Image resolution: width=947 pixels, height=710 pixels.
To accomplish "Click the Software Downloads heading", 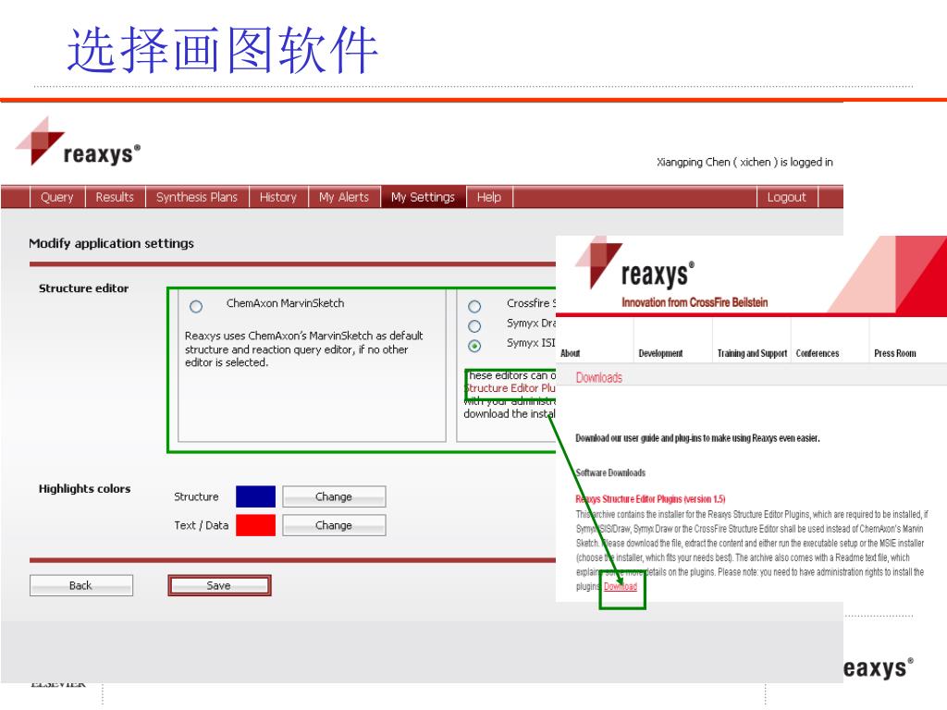I will pos(610,472).
